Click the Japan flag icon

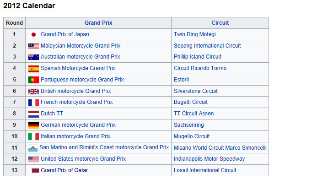pos(33,35)
